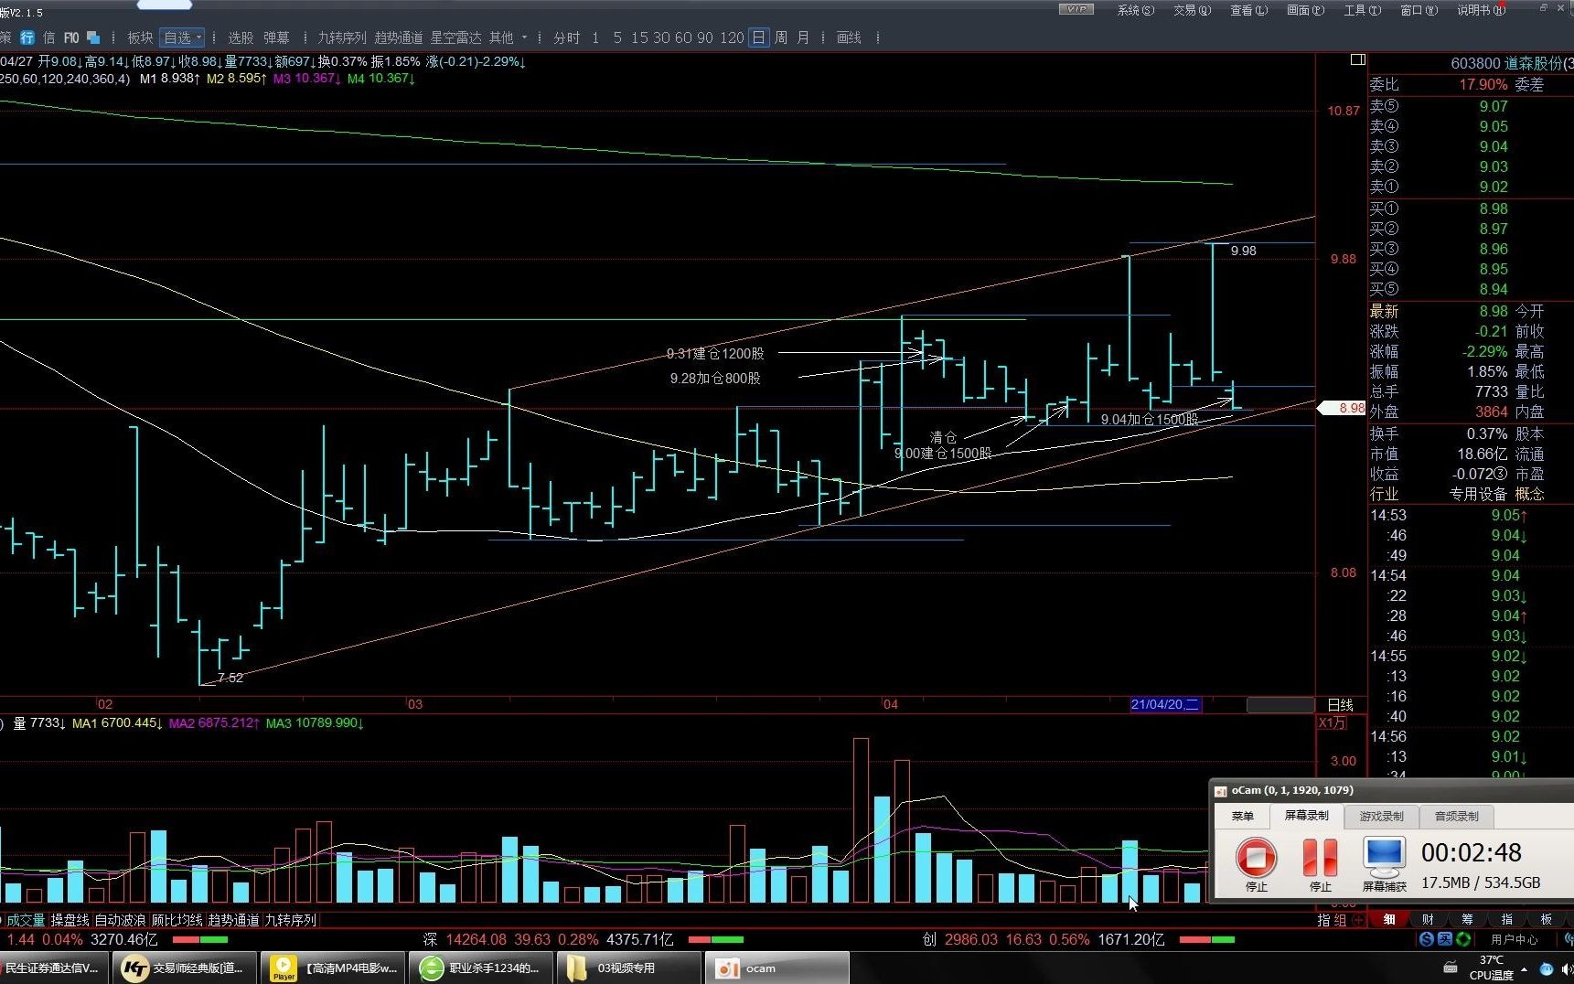Click the 选股 toolbar button

pyautogui.click(x=241, y=37)
